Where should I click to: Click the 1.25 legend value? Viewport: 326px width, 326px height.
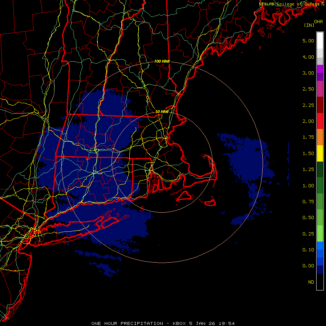pos(308,170)
